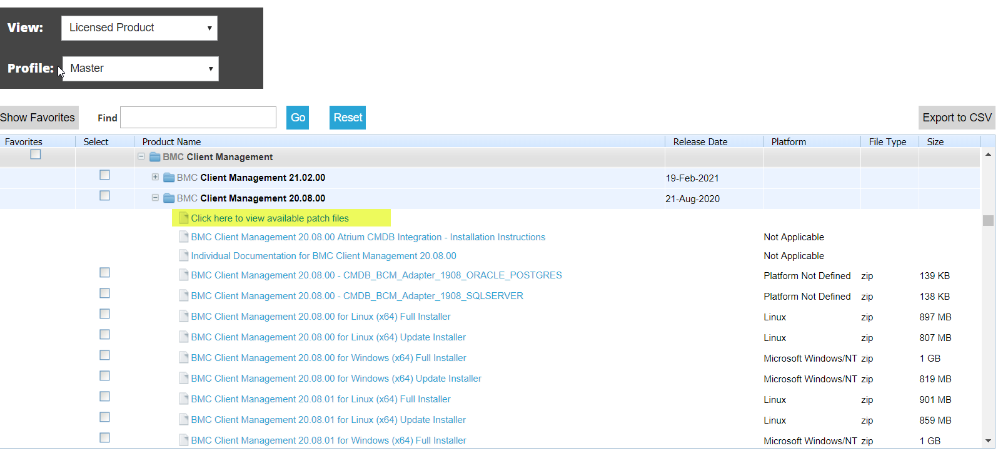Click file icon for 20.08.01 Windows Full Installer

184,440
